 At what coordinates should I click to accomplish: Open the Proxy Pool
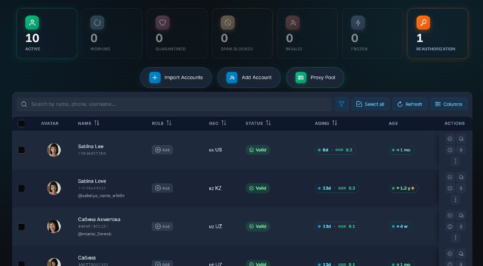(315, 78)
